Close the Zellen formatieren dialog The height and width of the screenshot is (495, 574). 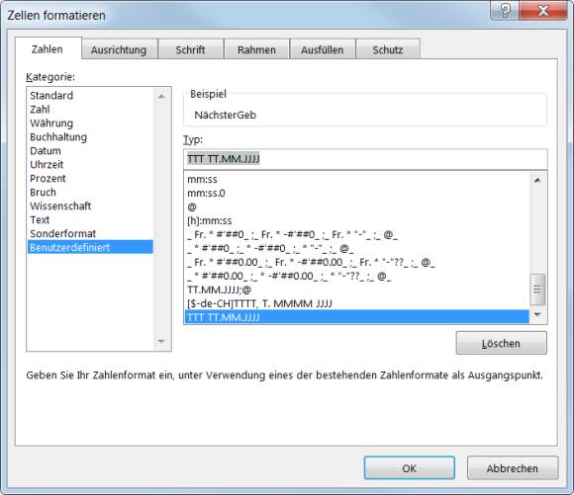543,10
